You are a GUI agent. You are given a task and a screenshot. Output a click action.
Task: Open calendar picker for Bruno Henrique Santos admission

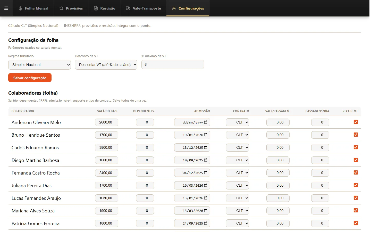click(x=206, y=135)
